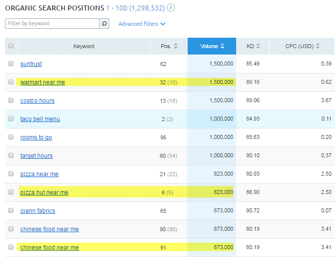This screenshot has width=335, height=257.
Task: Open the target hours keyword link
Action: pyautogui.click(x=36, y=156)
